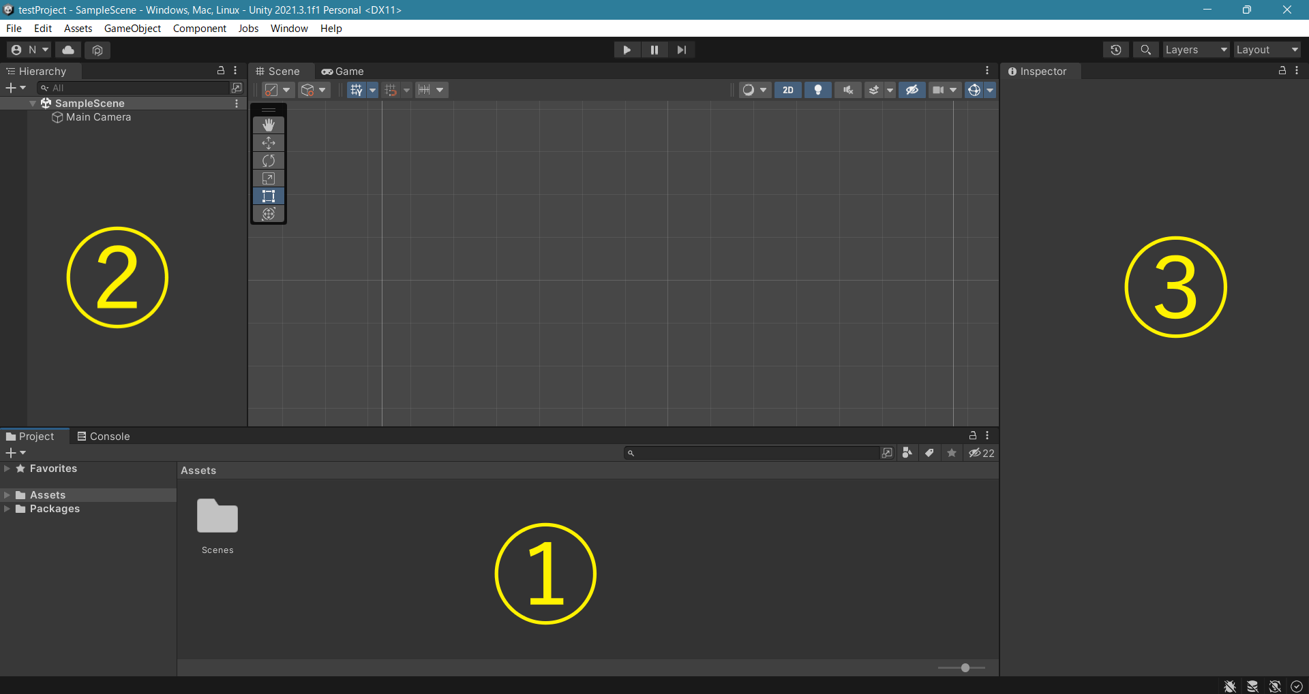The width and height of the screenshot is (1309, 694).
Task: Open SampleScene options menu
Action: (237, 104)
